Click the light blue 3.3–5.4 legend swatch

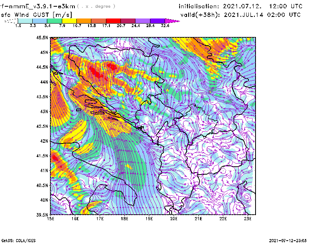point(40,21)
